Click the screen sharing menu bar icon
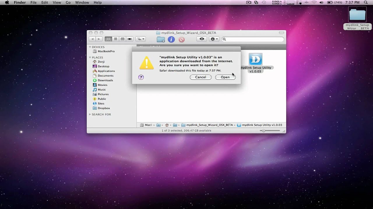 pos(256,3)
